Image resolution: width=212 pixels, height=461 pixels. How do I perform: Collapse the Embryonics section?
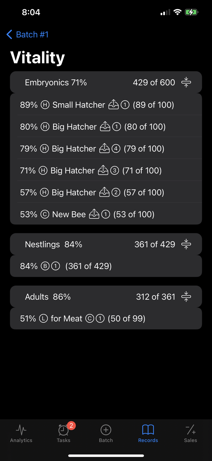(x=186, y=82)
